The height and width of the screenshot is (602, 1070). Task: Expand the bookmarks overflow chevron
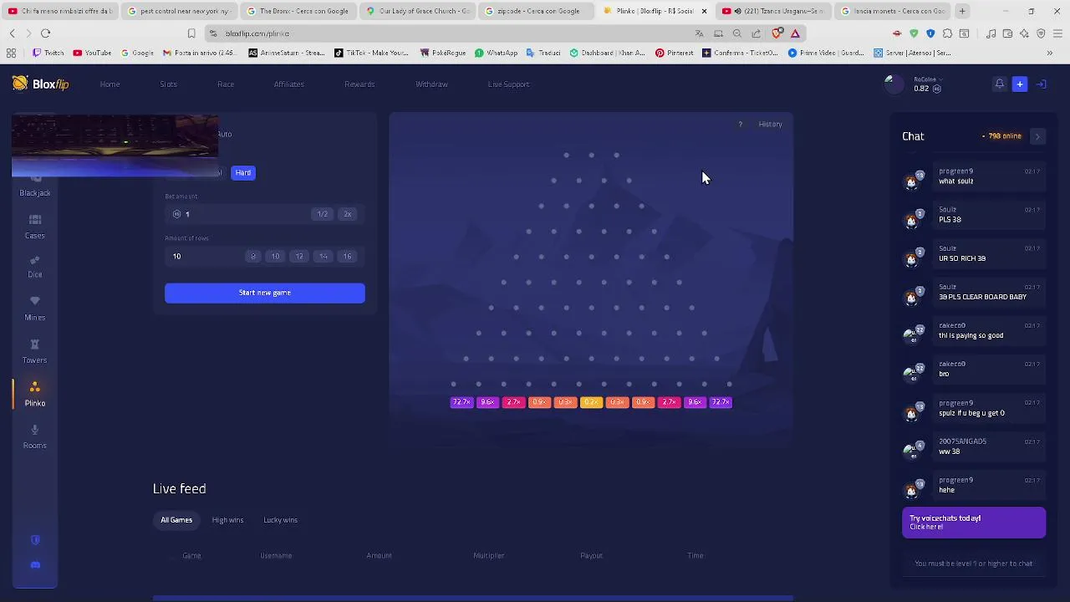click(x=1050, y=53)
